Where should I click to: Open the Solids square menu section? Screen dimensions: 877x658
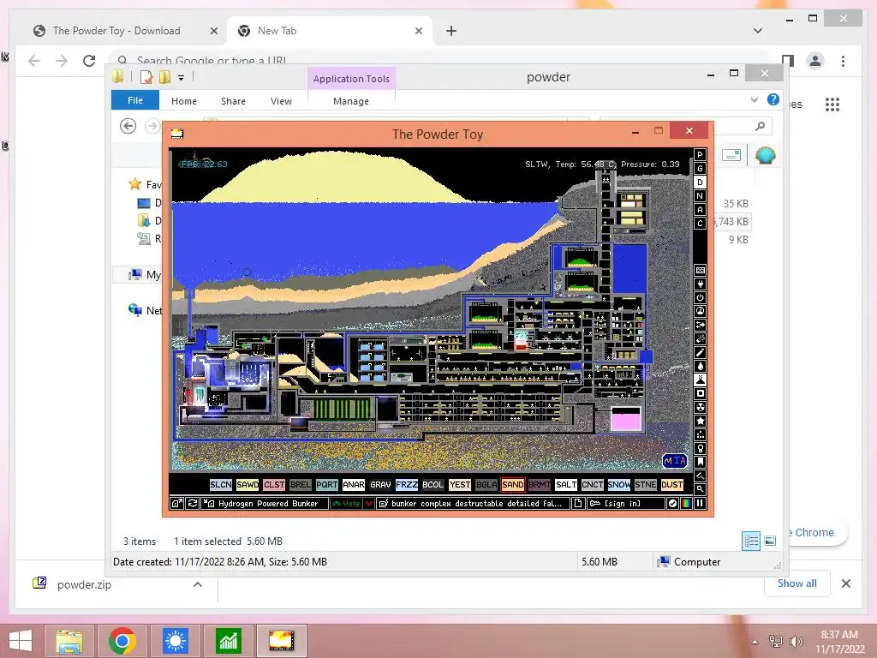(x=700, y=393)
